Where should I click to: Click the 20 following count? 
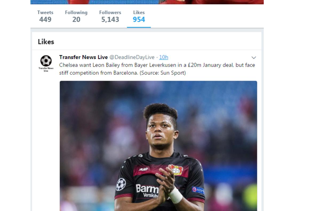click(x=76, y=19)
